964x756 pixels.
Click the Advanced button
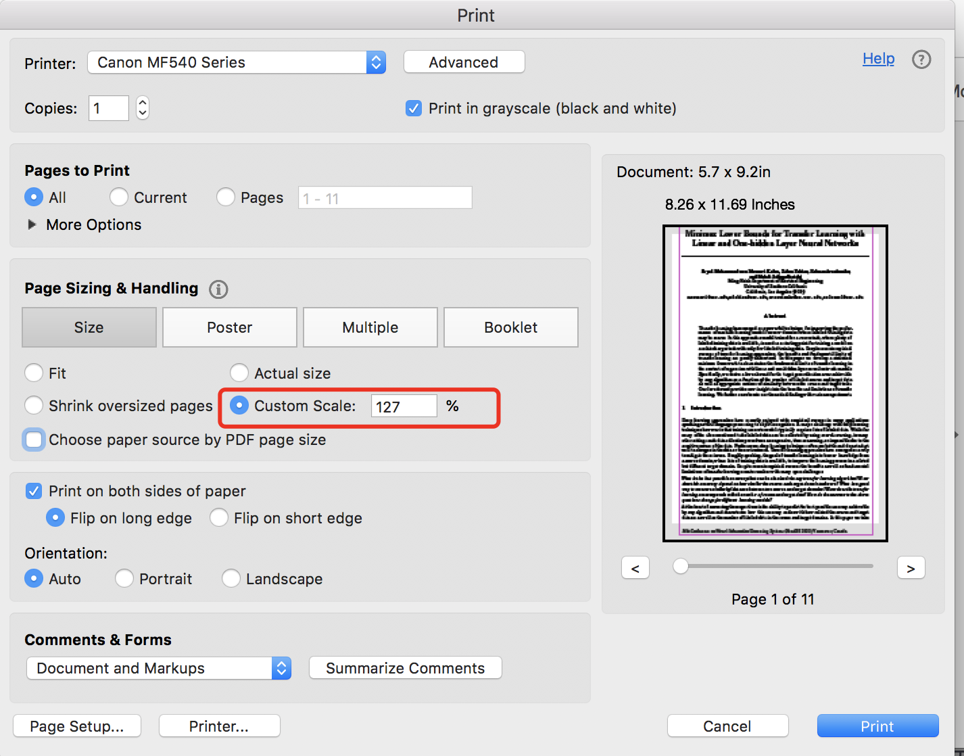coord(464,62)
